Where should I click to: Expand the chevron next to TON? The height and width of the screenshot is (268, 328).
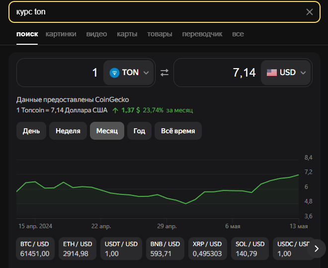[146, 73]
